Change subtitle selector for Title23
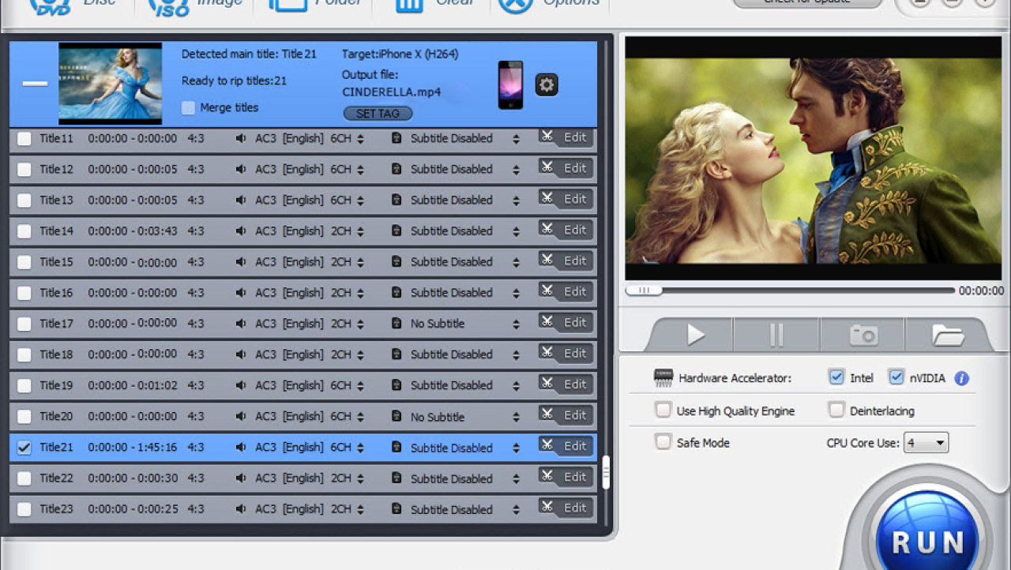Viewport: 1011px width, 570px height. point(516,509)
